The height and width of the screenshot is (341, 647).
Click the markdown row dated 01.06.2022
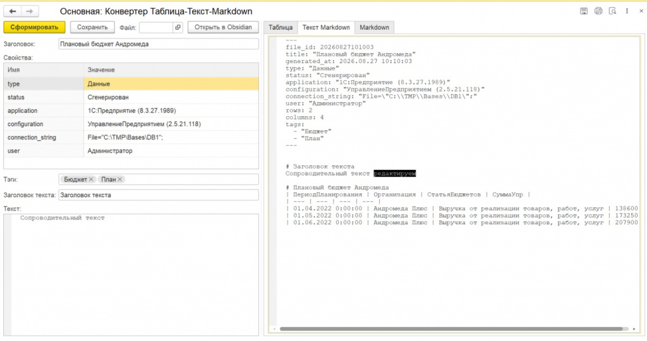[x=462, y=223]
